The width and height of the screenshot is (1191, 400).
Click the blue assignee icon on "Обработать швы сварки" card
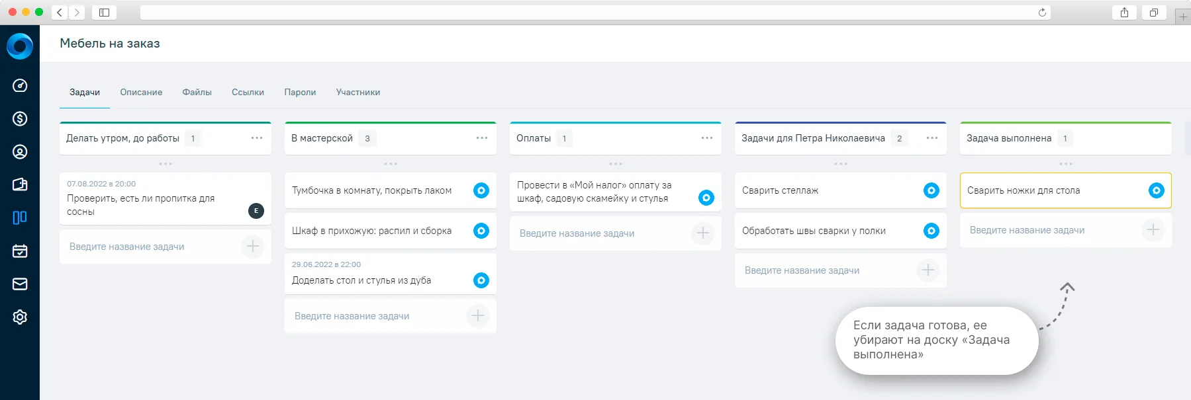point(931,231)
